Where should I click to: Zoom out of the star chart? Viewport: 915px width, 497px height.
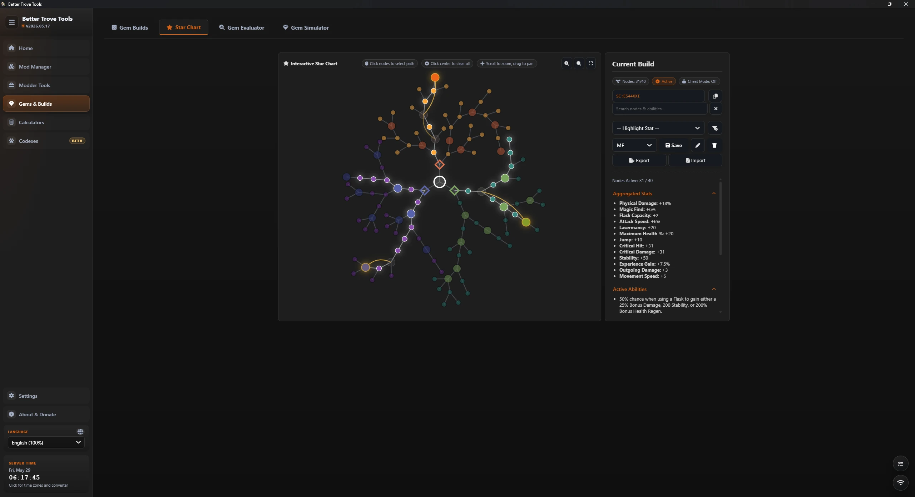(579, 64)
